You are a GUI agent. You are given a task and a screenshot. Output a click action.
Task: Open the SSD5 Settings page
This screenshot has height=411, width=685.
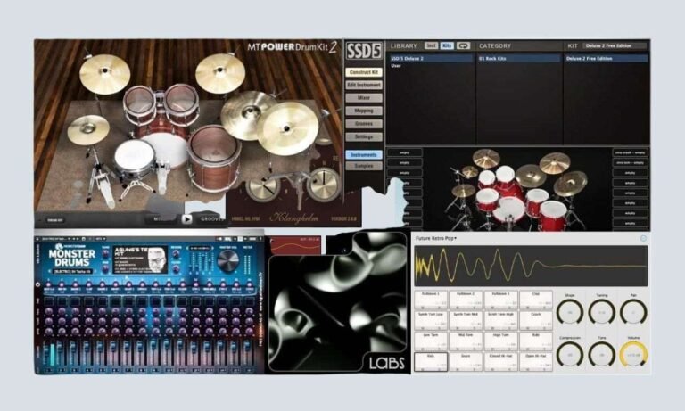pyautogui.click(x=364, y=136)
